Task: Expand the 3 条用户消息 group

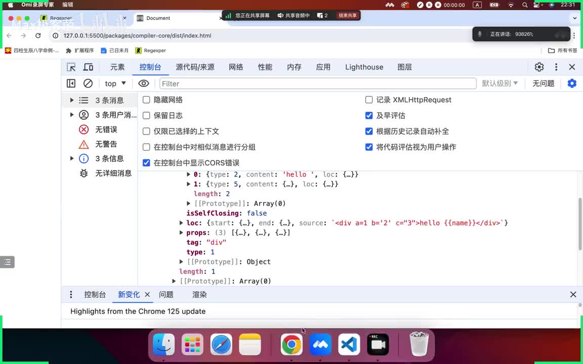Action: [x=72, y=115]
